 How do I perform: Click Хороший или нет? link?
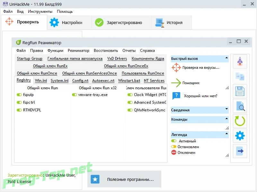tap(200, 96)
